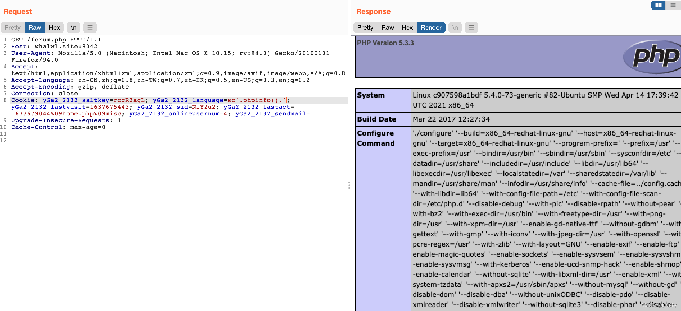This screenshot has height=311, width=681.
Task: Switch to stacked layout view icon
Action: [673, 5]
